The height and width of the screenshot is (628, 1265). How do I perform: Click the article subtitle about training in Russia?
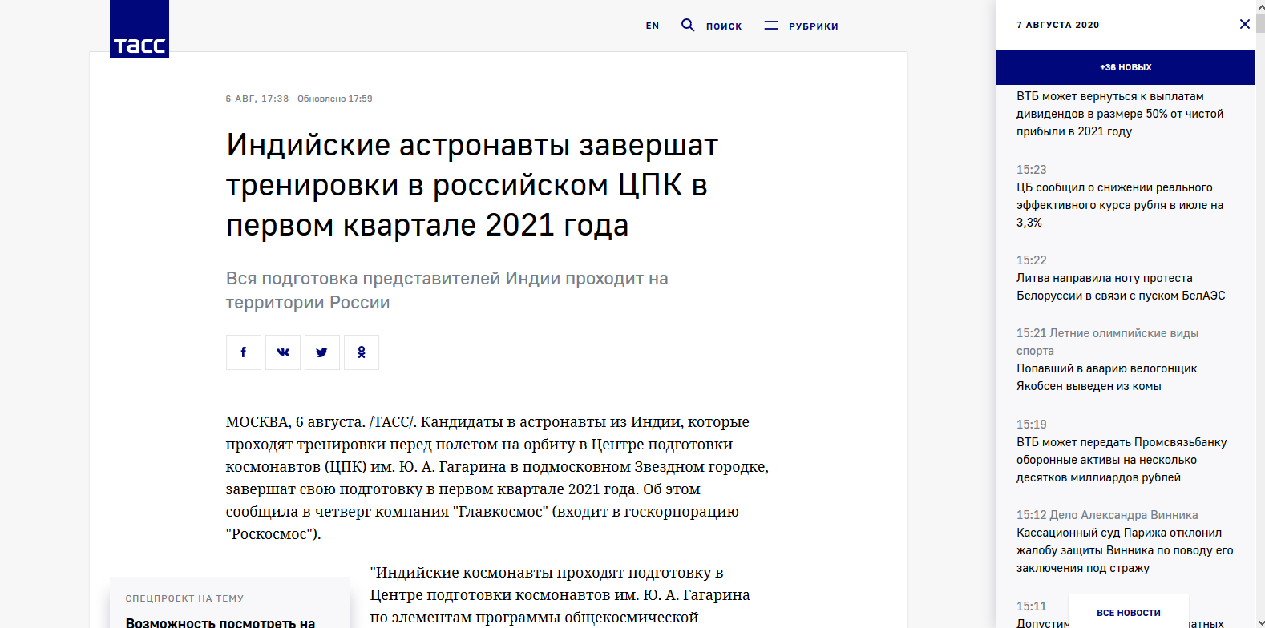(x=447, y=290)
